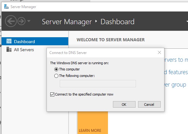Click the All Servers icon in sidebar
The width and height of the screenshot is (188, 134).
coord(9,49)
